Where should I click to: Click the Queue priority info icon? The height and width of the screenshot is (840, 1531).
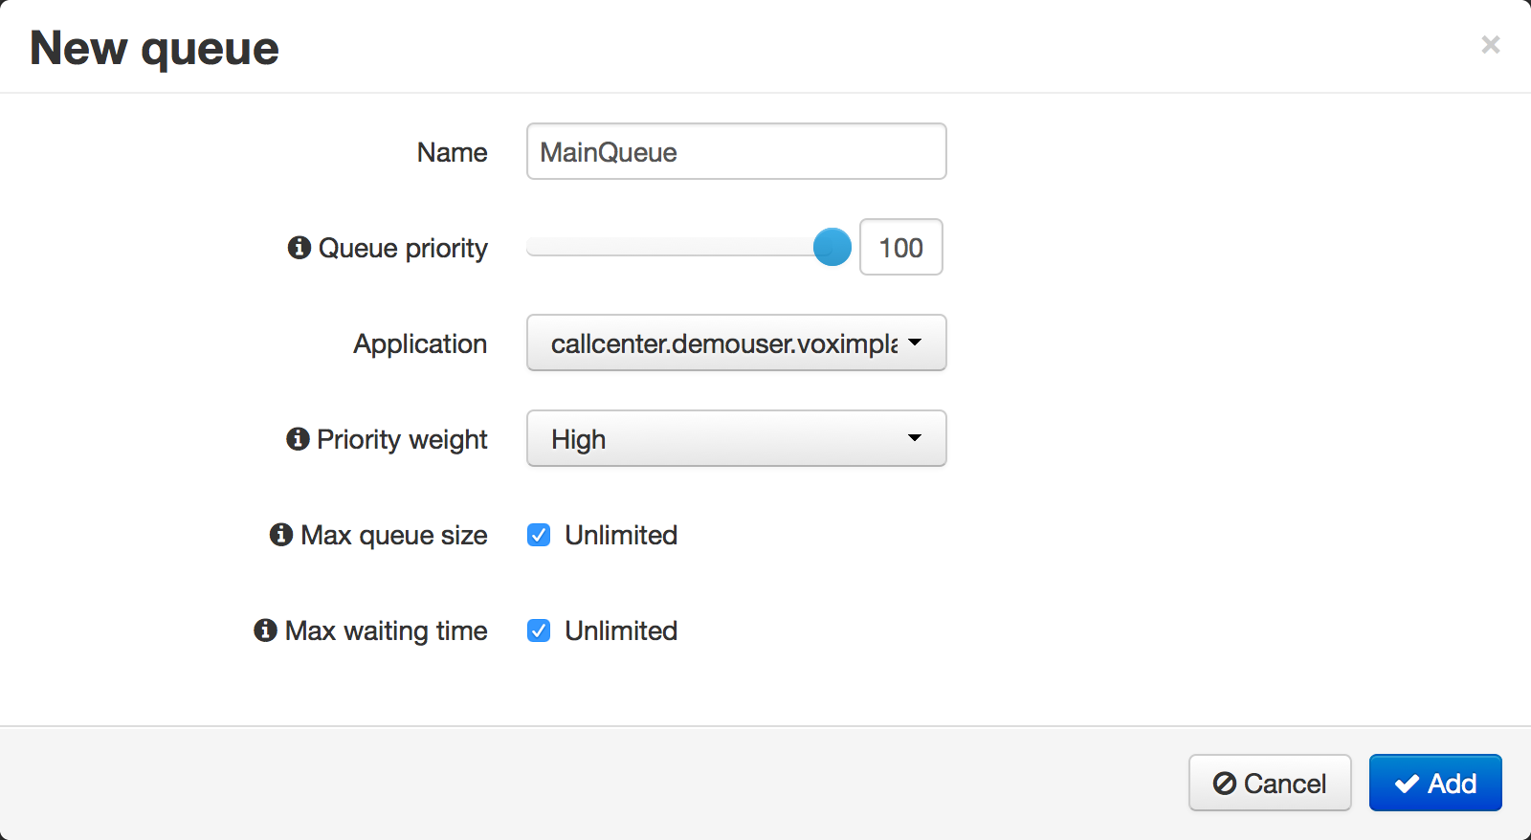click(300, 248)
